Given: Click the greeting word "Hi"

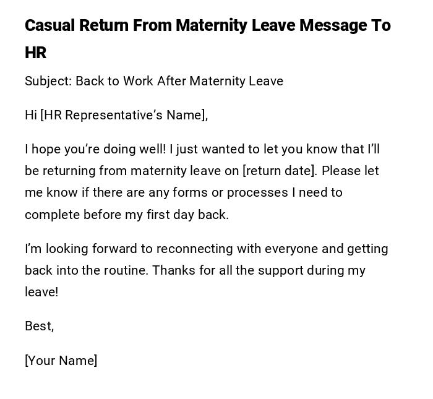Looking at the screenshot, I should (x=31, y=115).
